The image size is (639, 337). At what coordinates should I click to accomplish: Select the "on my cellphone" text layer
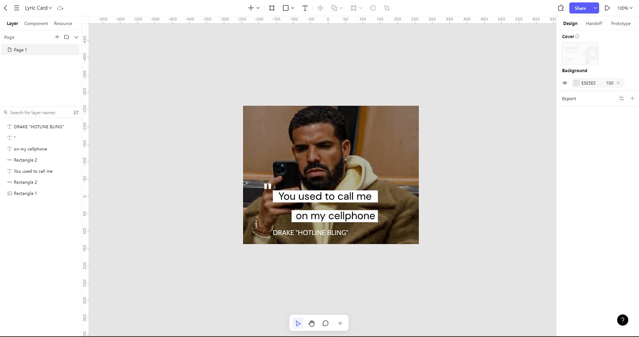pyautogui.click(x=30, y=149)
